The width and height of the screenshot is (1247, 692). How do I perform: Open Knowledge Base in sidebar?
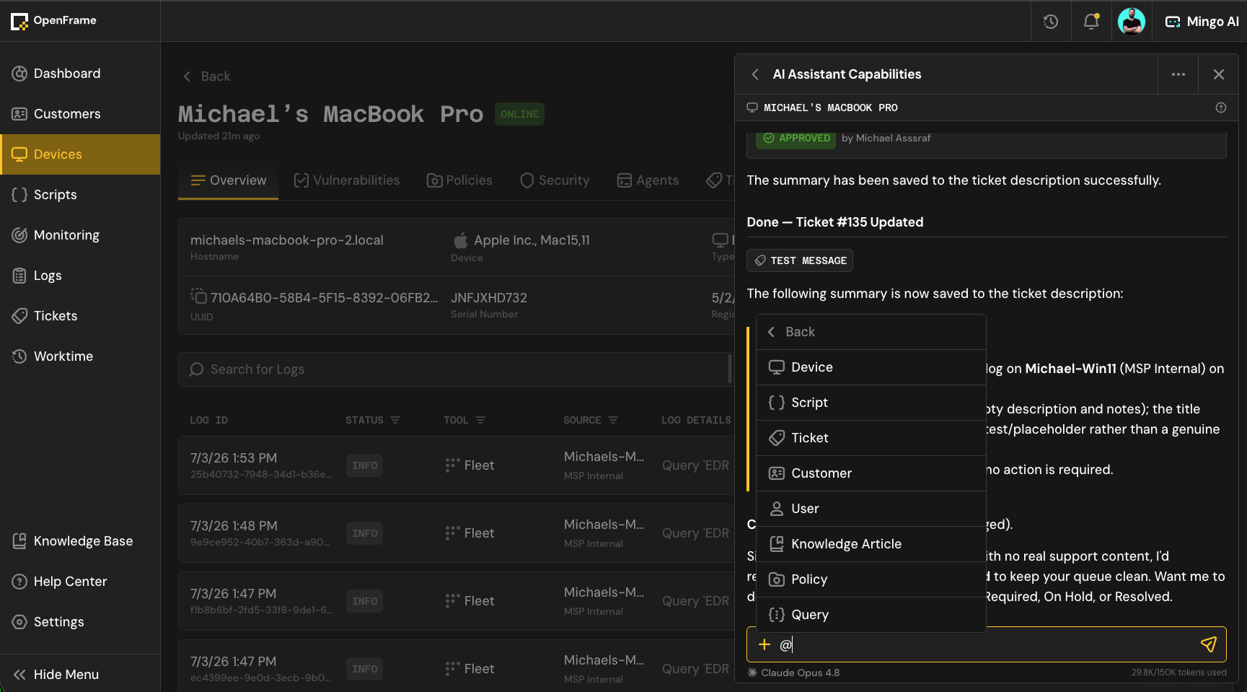[80, 541]
